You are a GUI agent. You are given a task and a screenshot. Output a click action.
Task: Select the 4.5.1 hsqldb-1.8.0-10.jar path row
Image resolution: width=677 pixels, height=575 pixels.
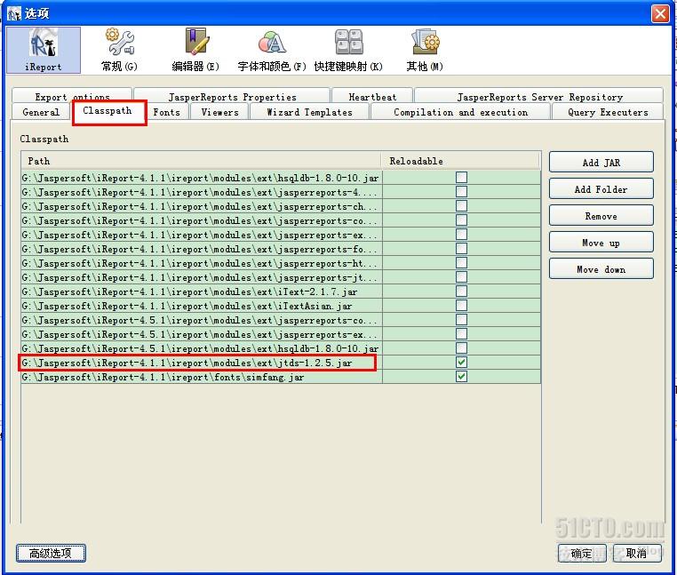click(202, 348)
